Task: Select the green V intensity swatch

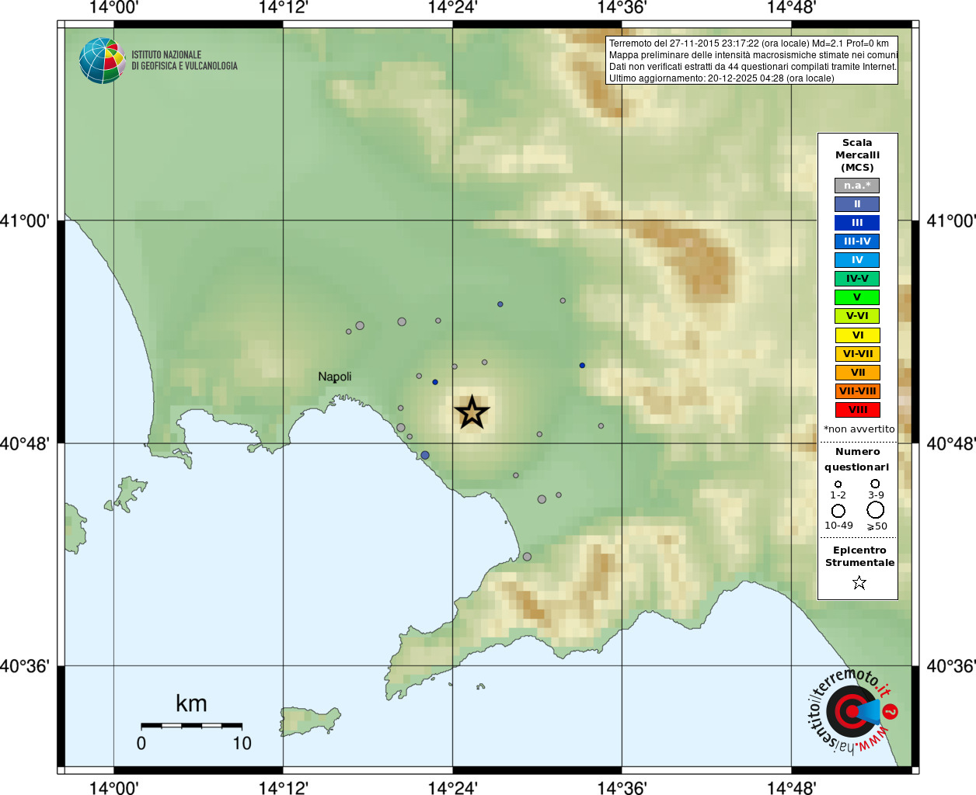Action: (x=857, y=297)
